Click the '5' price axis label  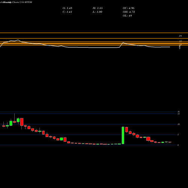pyautogui.click(x=178, y=135)
